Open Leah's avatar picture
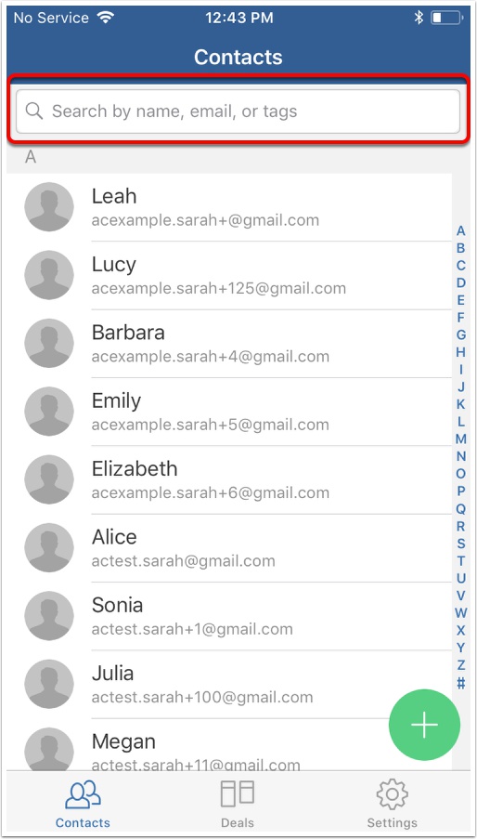477x839 pixels. [49, 207]
